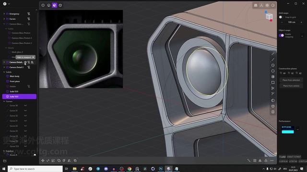Hide Camera Detail group with eye icon
The height and width of the screenshot is (172, 307).
pyautogui.click(x=25, y=62)
